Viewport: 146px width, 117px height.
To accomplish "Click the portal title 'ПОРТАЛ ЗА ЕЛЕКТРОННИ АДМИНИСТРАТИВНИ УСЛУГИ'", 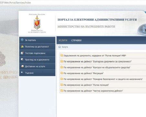I will click(x=97, y=20).
